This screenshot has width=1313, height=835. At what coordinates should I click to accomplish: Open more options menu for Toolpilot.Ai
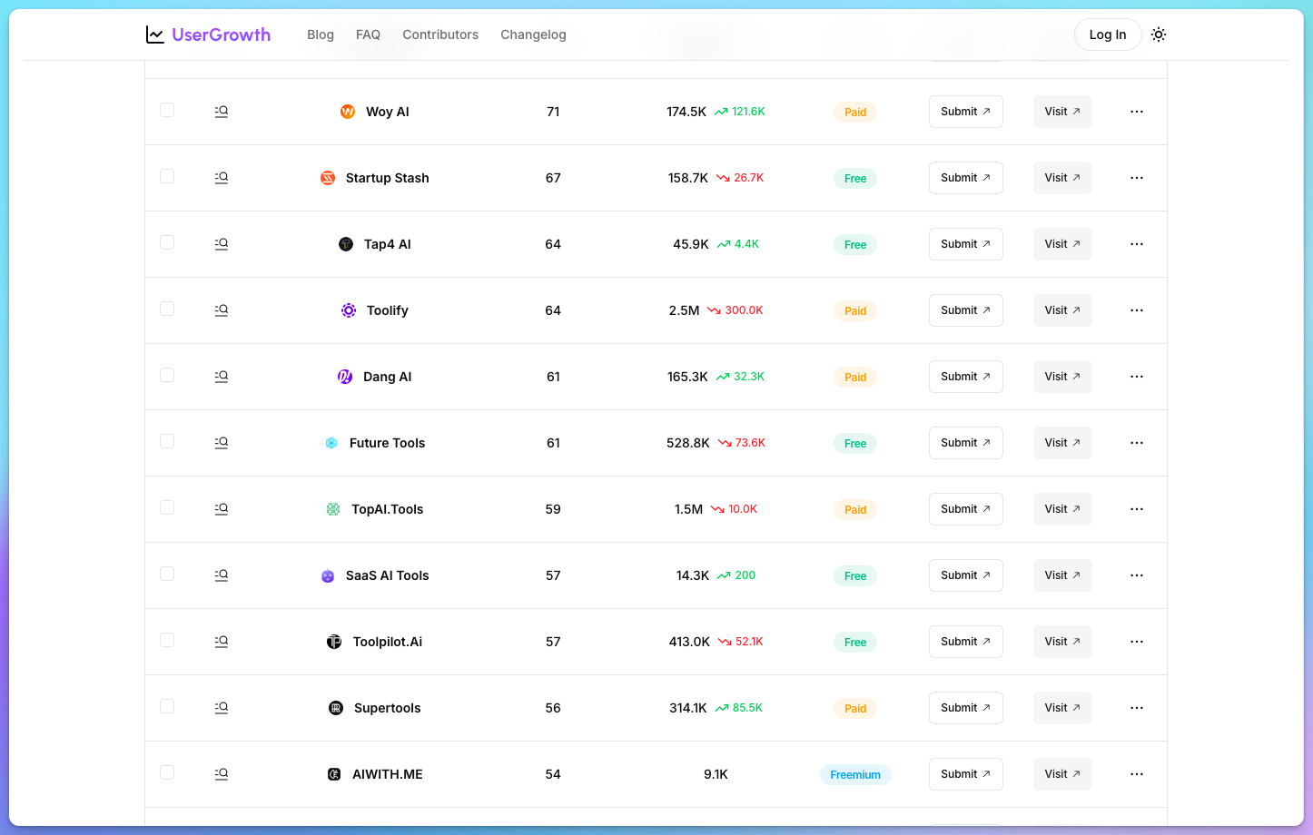[x=1137, y=642]
